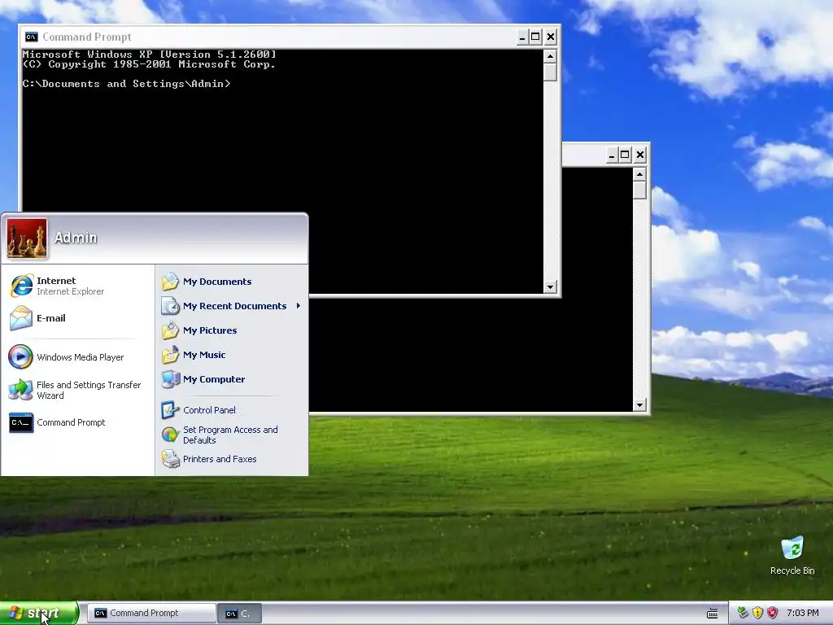Open the My Pictures folder icon
The height and width of the screenshot is (625, 833).
click(x=171, y=330)
